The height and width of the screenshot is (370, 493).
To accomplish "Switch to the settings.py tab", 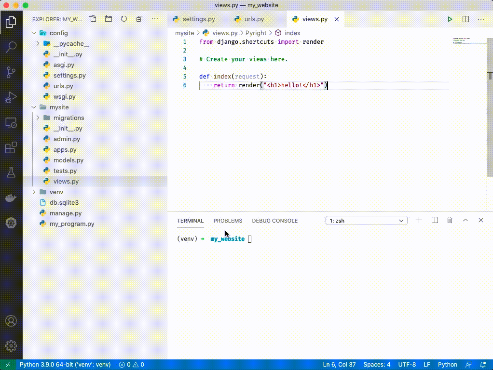I will point(198,19).
